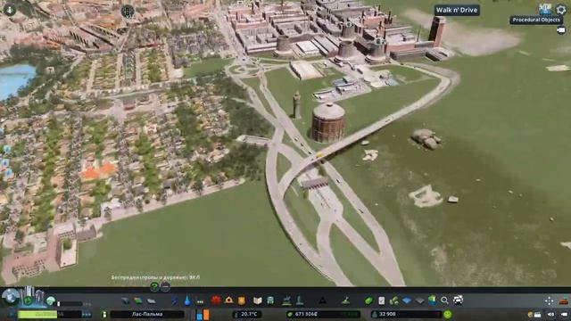Screen dimensions: 571x321
Task: Open the City Policies clipboard icon
Action: tap(381, 300)
